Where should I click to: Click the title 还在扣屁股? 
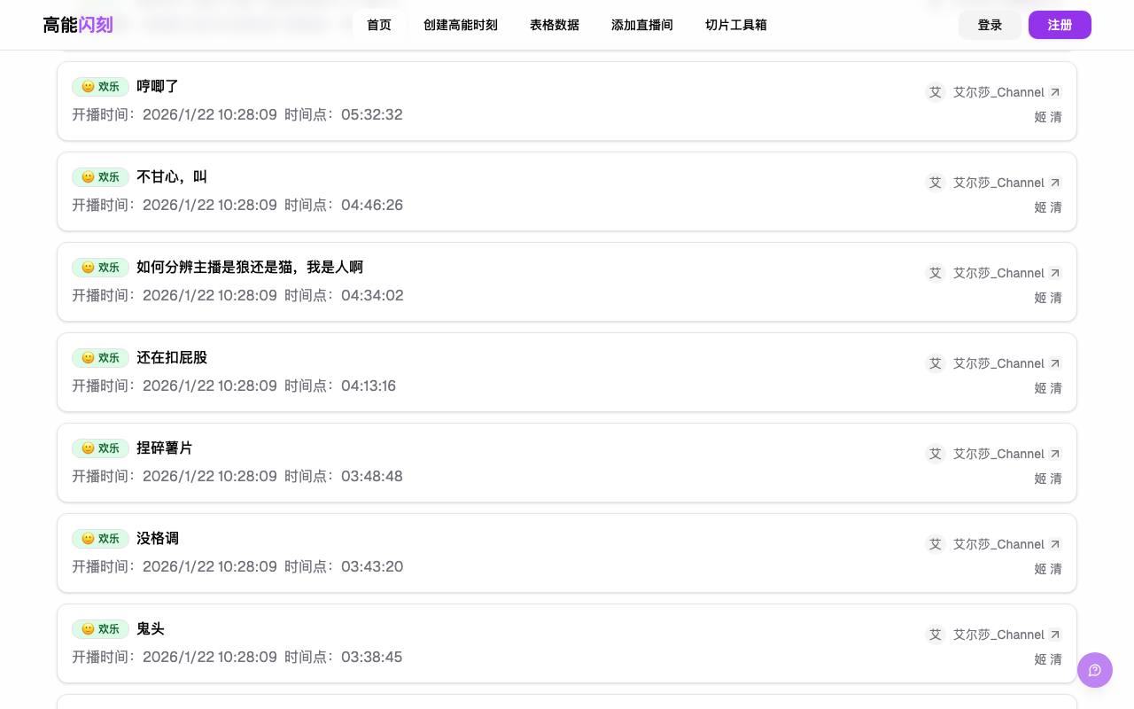[x=172, y=357]
